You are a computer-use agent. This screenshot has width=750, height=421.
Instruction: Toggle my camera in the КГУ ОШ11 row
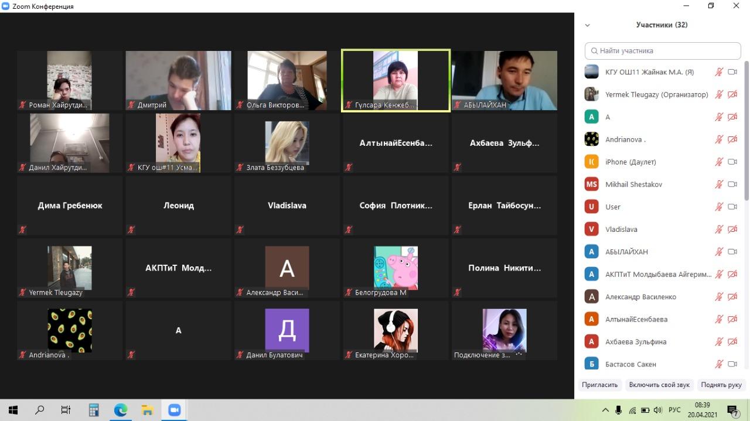click(x=732, y=72)
